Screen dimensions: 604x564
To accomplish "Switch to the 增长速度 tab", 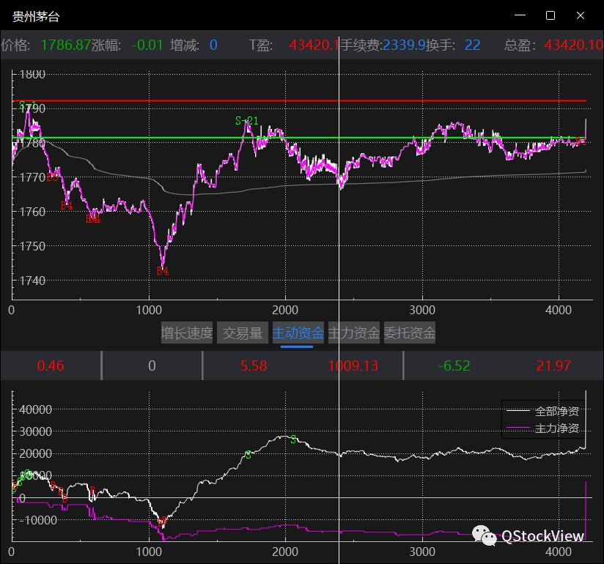I will pos(187,333).
